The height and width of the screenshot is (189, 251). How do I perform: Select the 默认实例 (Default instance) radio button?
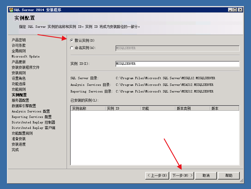(x=72, y=40)
